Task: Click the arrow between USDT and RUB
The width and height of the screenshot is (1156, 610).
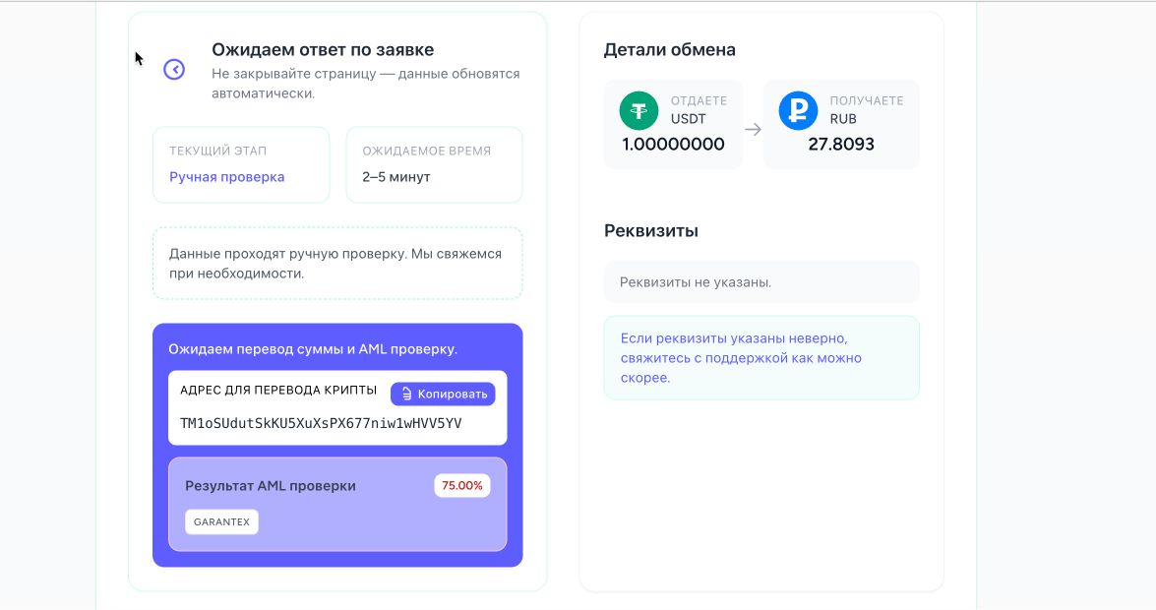Action: [753, 129]
